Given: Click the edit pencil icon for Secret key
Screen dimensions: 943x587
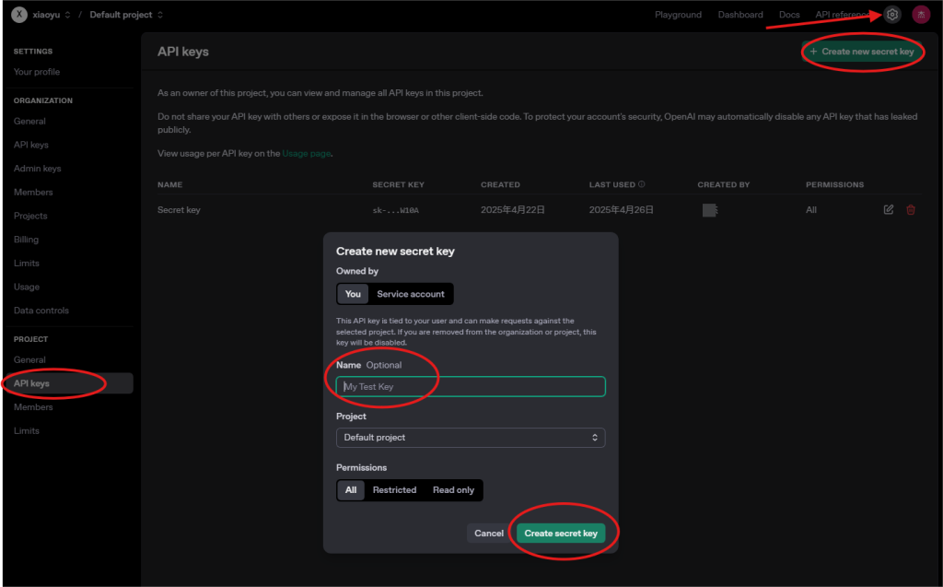Looking at the screenshot, I should point(889,210).
